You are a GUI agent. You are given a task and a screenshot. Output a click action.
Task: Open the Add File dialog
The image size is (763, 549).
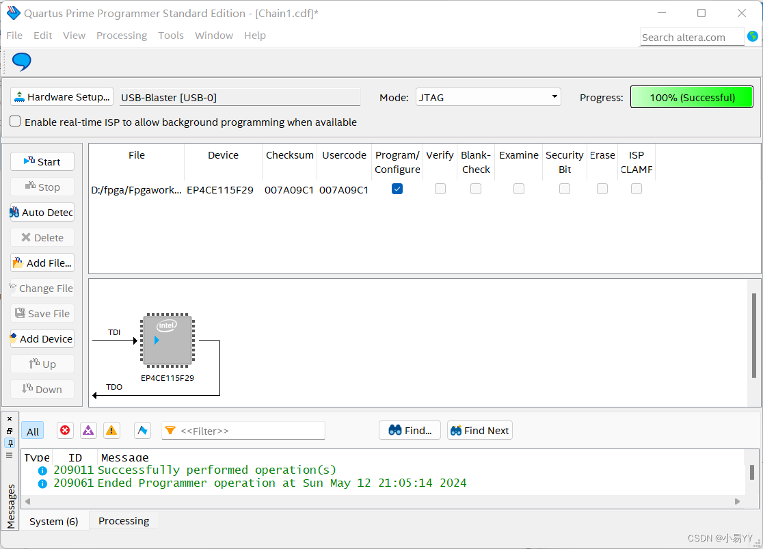pyautogui.click(x=42, y=263)
